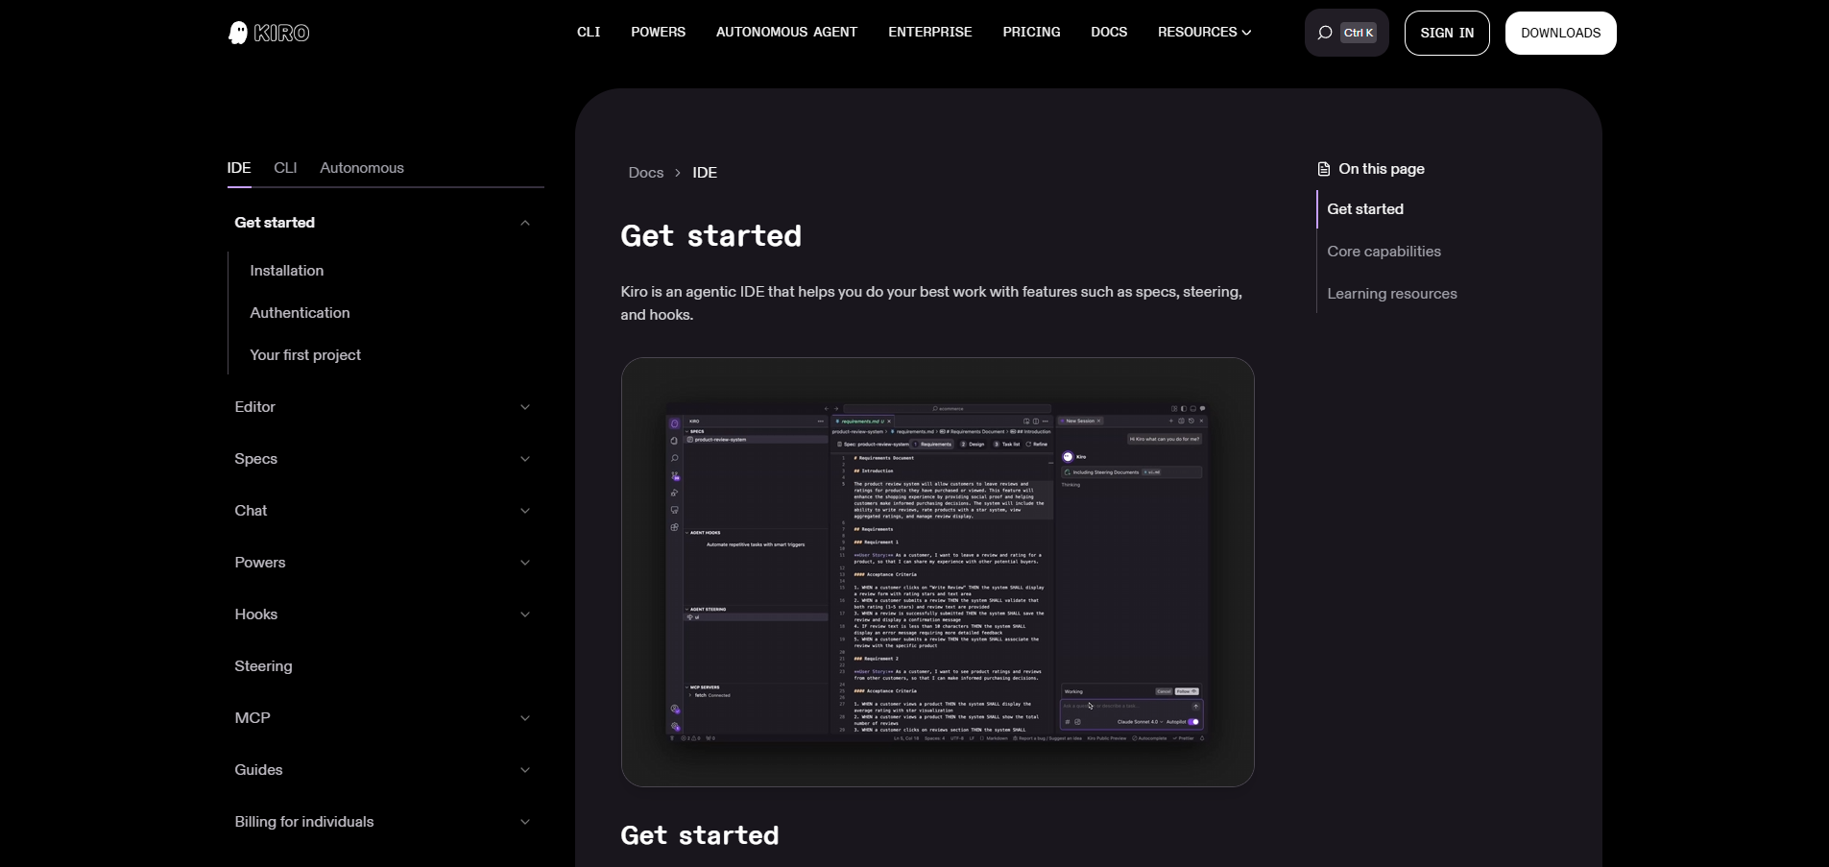Click the Downloads button
The width and height of the screenshot is (1829, 867).
coord(1560,33)
